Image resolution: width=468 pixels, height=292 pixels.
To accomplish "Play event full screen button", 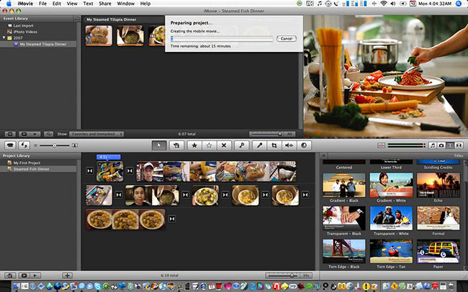I will click(24, 134).
